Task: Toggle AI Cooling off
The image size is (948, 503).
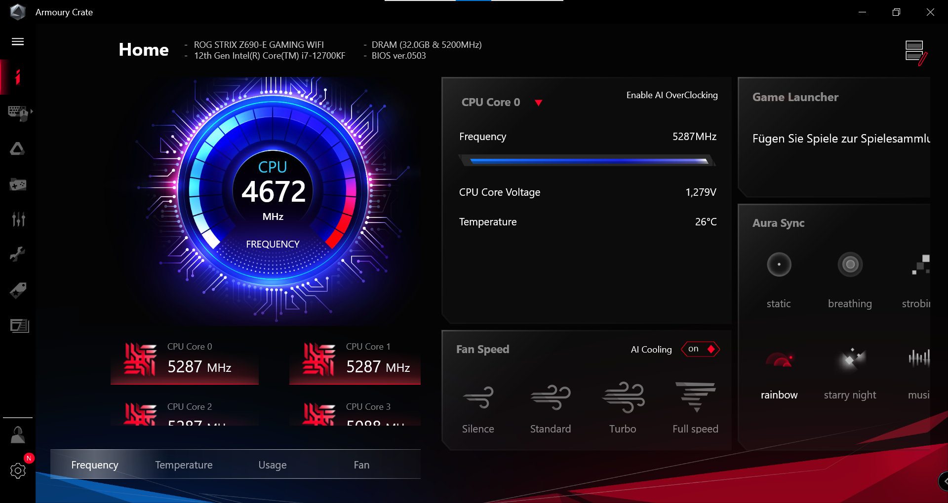Action: click(700, 349)
